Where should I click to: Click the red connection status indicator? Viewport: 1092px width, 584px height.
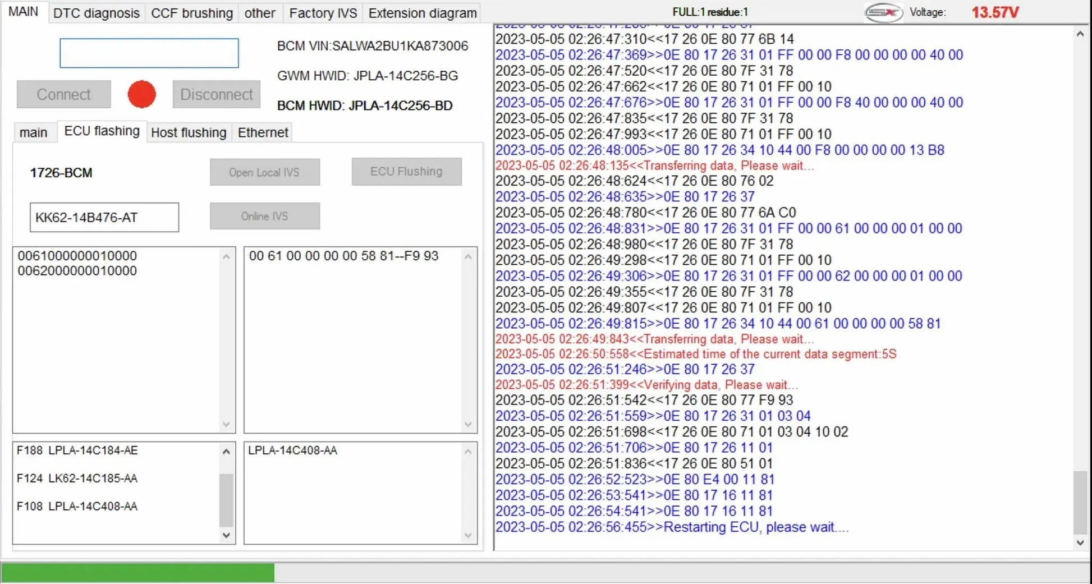pos(141,94)
